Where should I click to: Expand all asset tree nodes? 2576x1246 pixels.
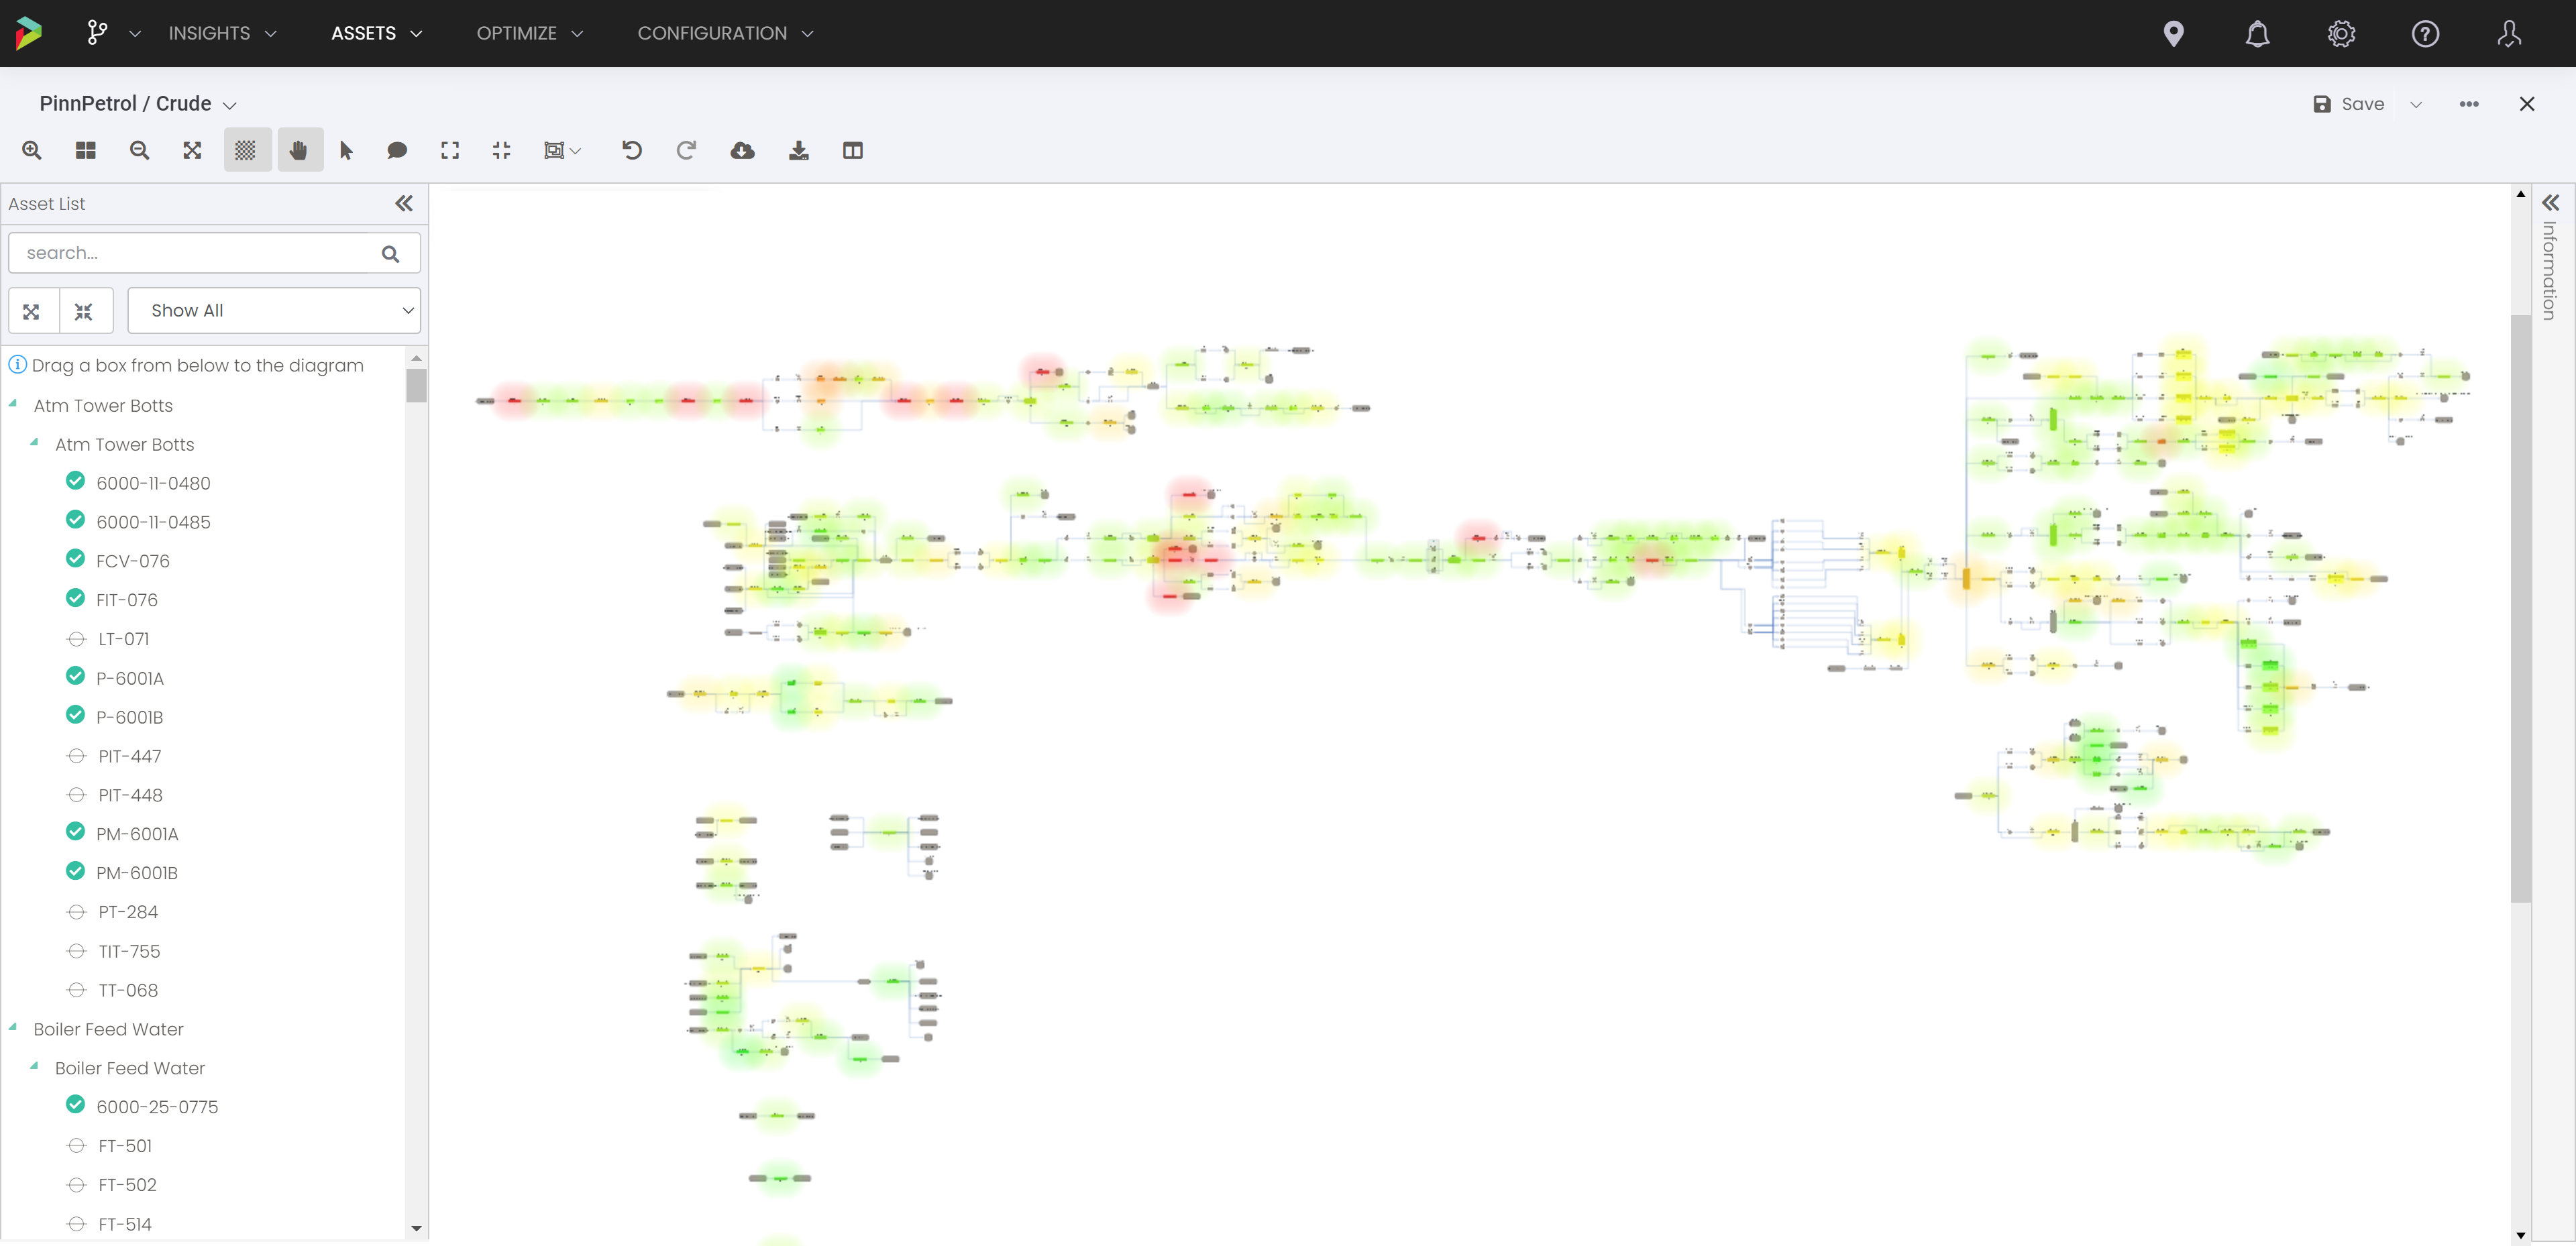pos(32,312)
